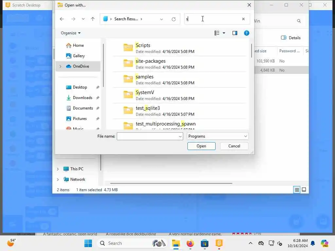Change view using the view layout icon
Screen dimensions: 335x251
click(x=217, y=33)
